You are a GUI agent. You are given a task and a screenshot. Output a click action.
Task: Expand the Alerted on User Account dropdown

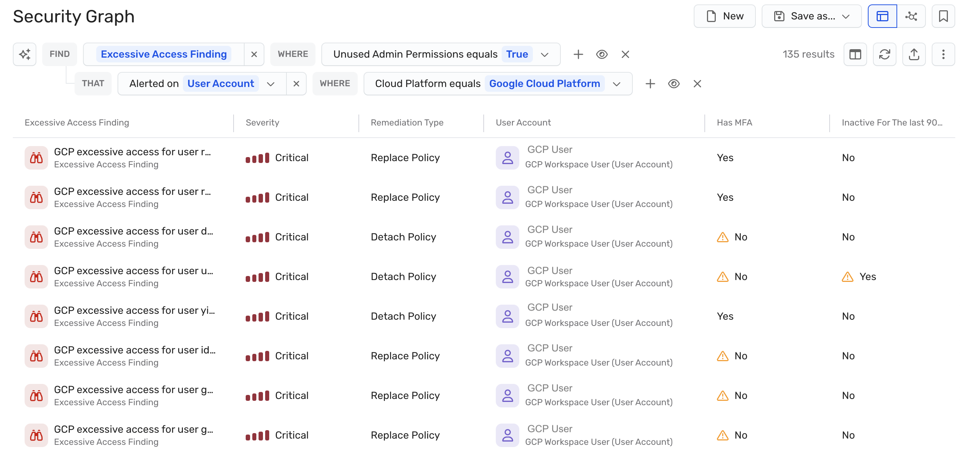click(271, 84)
